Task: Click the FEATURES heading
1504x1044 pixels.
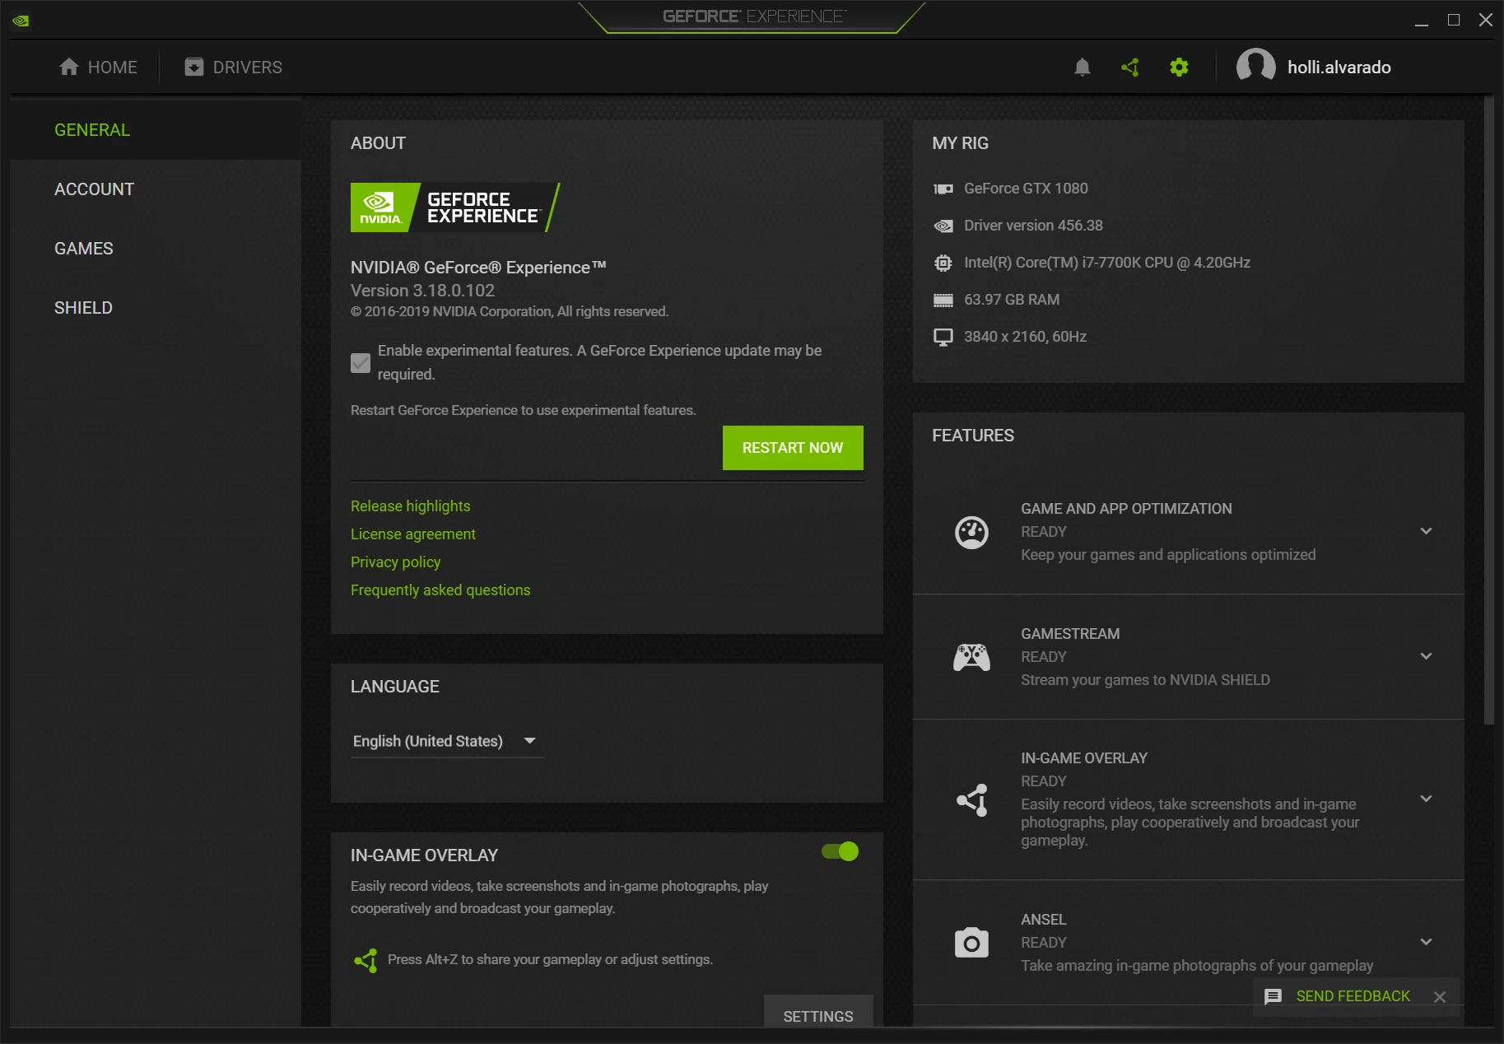Action: tap(973, 436)
